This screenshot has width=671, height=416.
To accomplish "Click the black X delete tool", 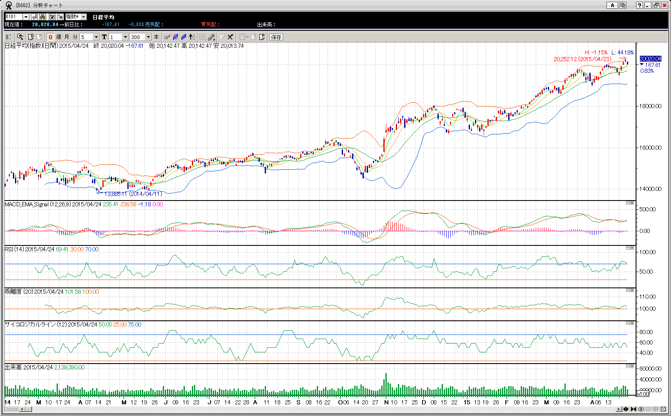I will point(230,37).
